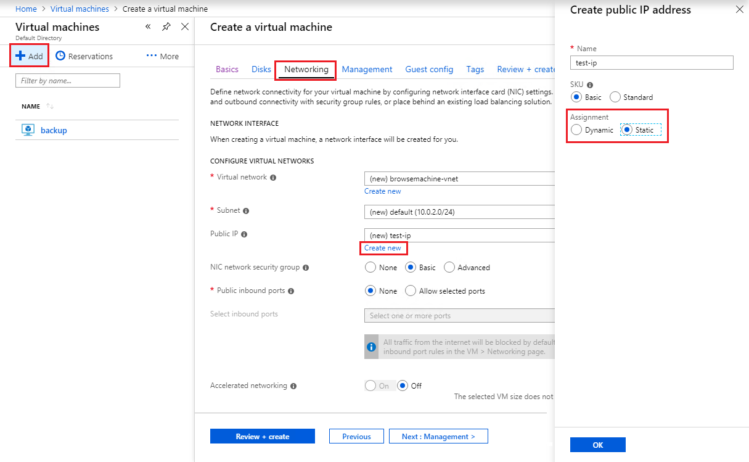This screenshot has width=749, height=462.
Task: Open the Guest config tab
Action: (x=429, y=69)
